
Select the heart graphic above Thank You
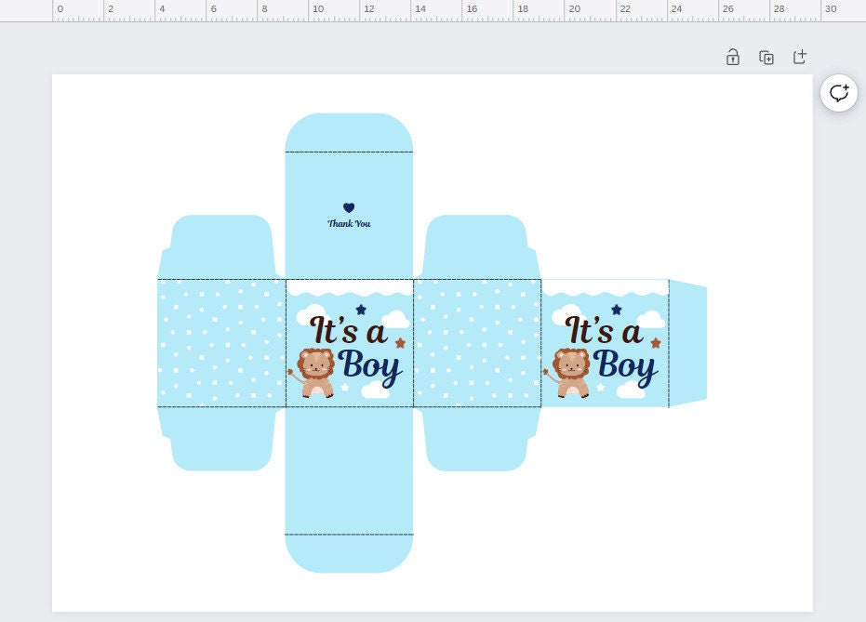pos(349,208)
